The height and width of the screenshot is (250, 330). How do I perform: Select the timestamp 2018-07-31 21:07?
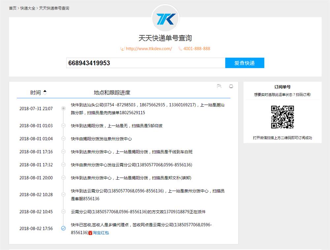pyautogui.click(x=36, y=109)
